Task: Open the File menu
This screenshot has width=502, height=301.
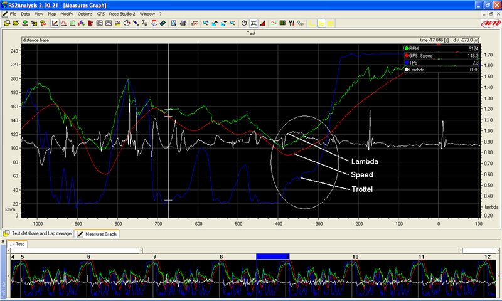Action: pos(13,14)
